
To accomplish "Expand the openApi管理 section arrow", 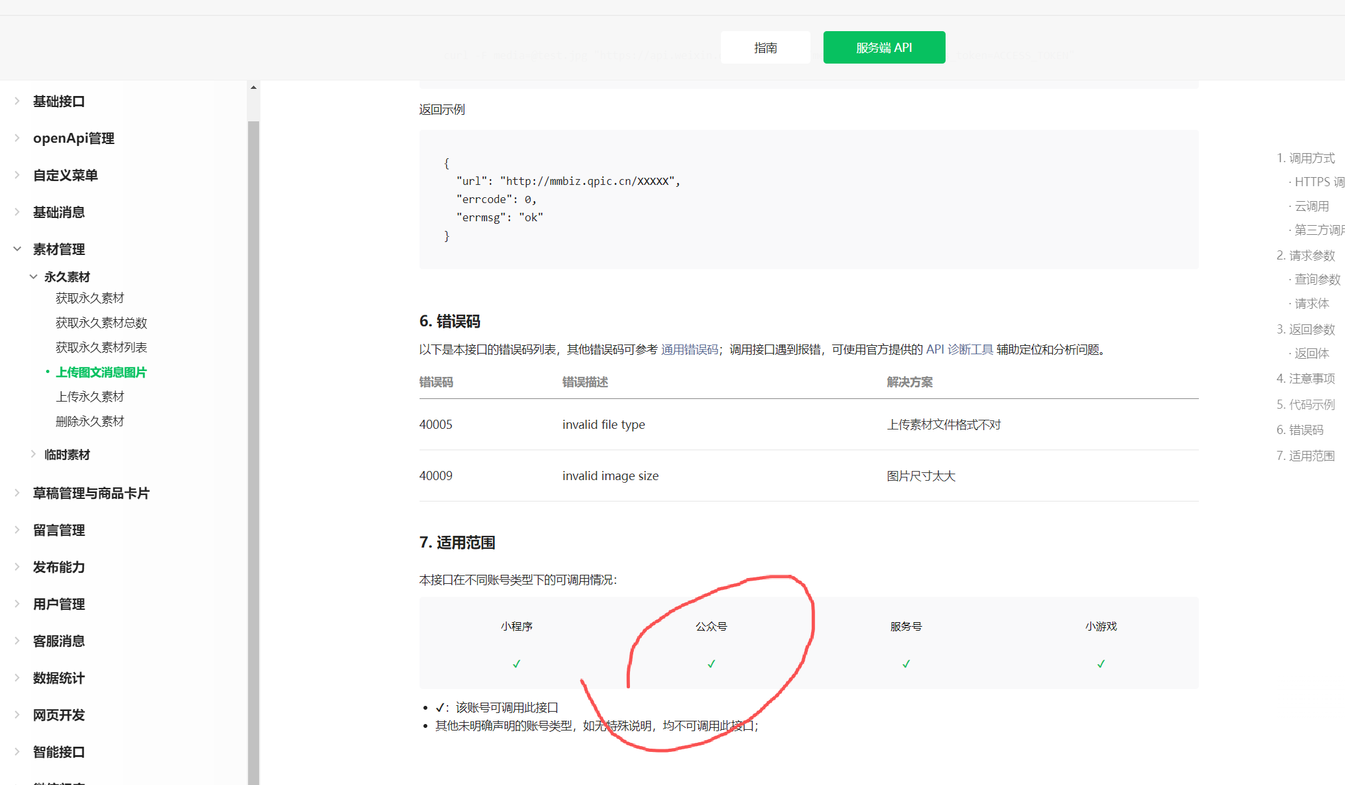I will tap(18, 138).
